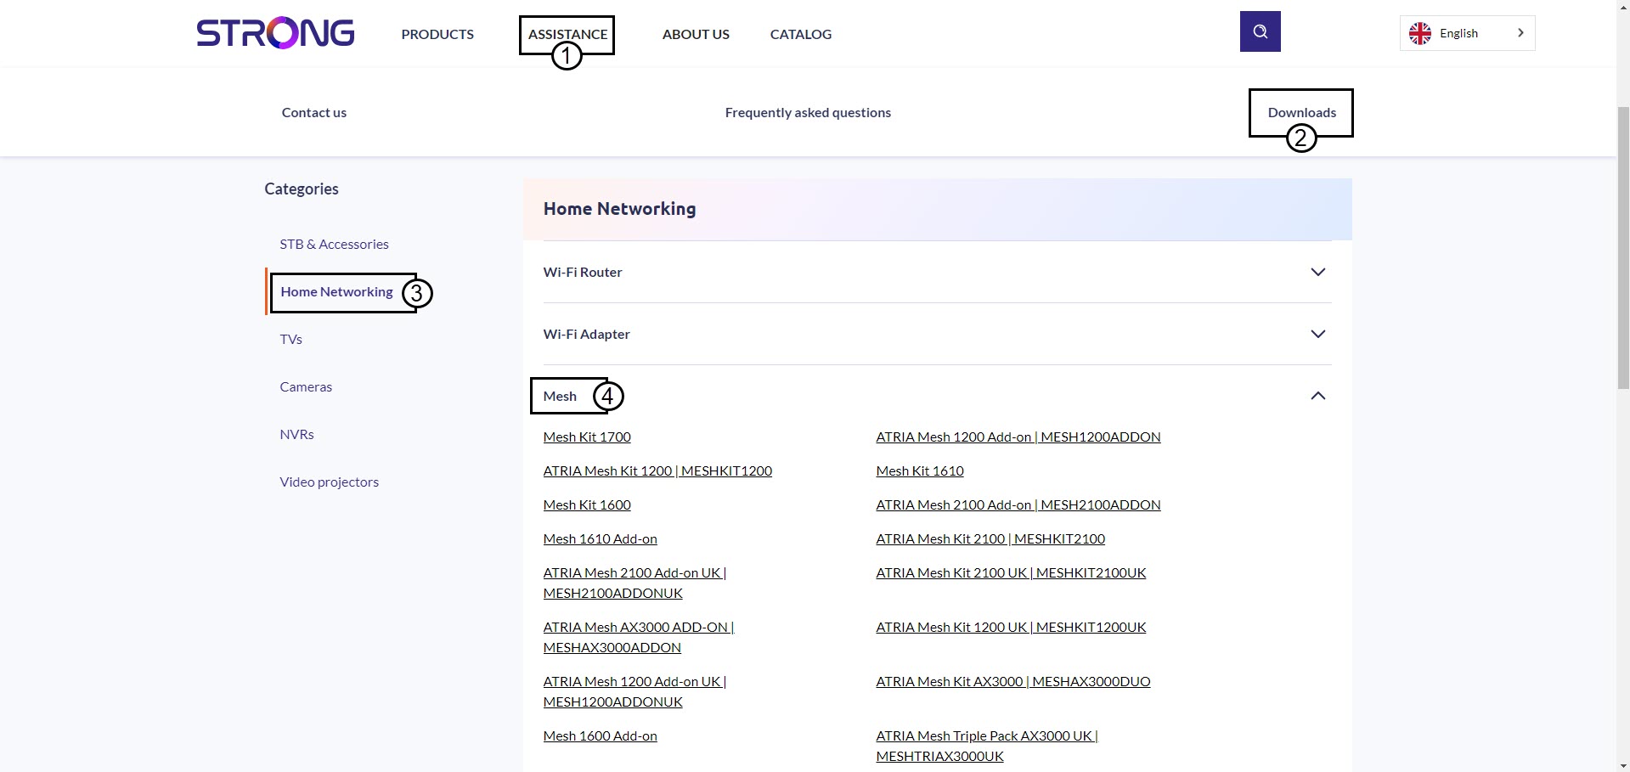The height and width of the screenshot is (772, 1630).
Task: Collapse the Mesh section chevron
Action: pos(1317,396)
